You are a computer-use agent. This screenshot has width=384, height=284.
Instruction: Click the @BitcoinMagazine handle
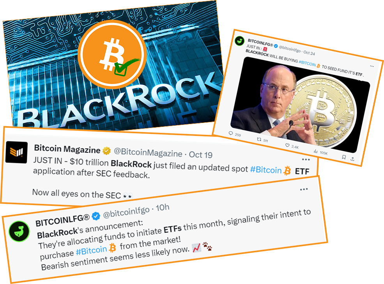click(x=148, y=153)
